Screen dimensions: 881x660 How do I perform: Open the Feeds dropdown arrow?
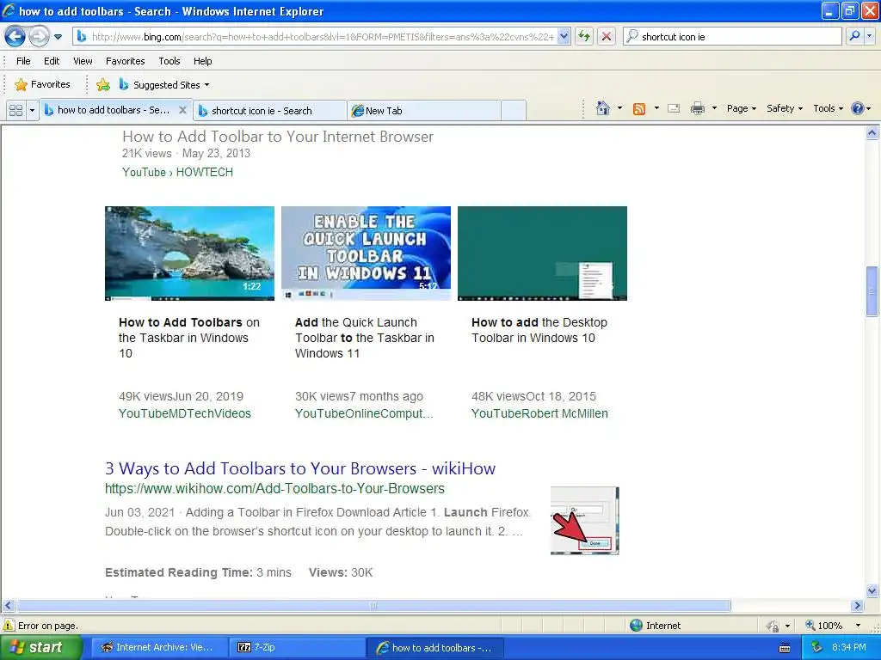click(656, 108)
